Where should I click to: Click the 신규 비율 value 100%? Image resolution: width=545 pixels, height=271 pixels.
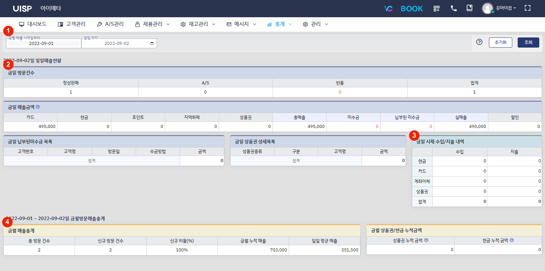tap(182, 250)
